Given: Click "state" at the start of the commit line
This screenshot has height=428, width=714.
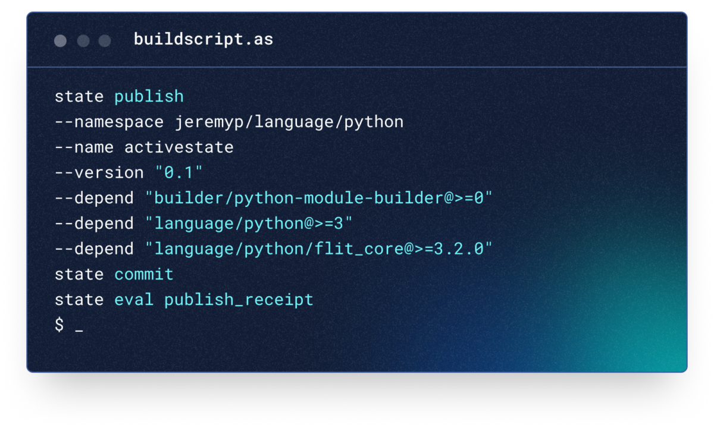Looking at the screenshot, I should tap(79, 274).
